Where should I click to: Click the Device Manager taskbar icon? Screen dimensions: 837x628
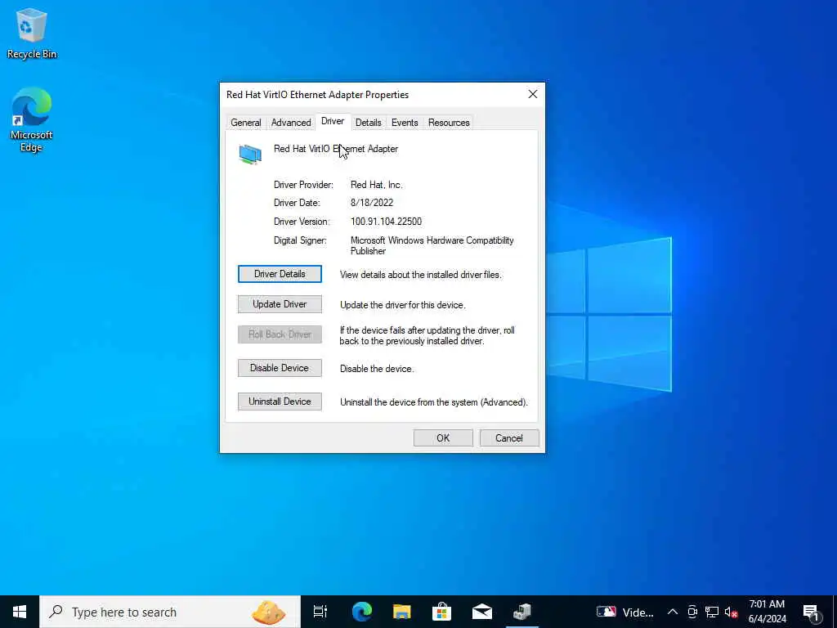point(521,612)
